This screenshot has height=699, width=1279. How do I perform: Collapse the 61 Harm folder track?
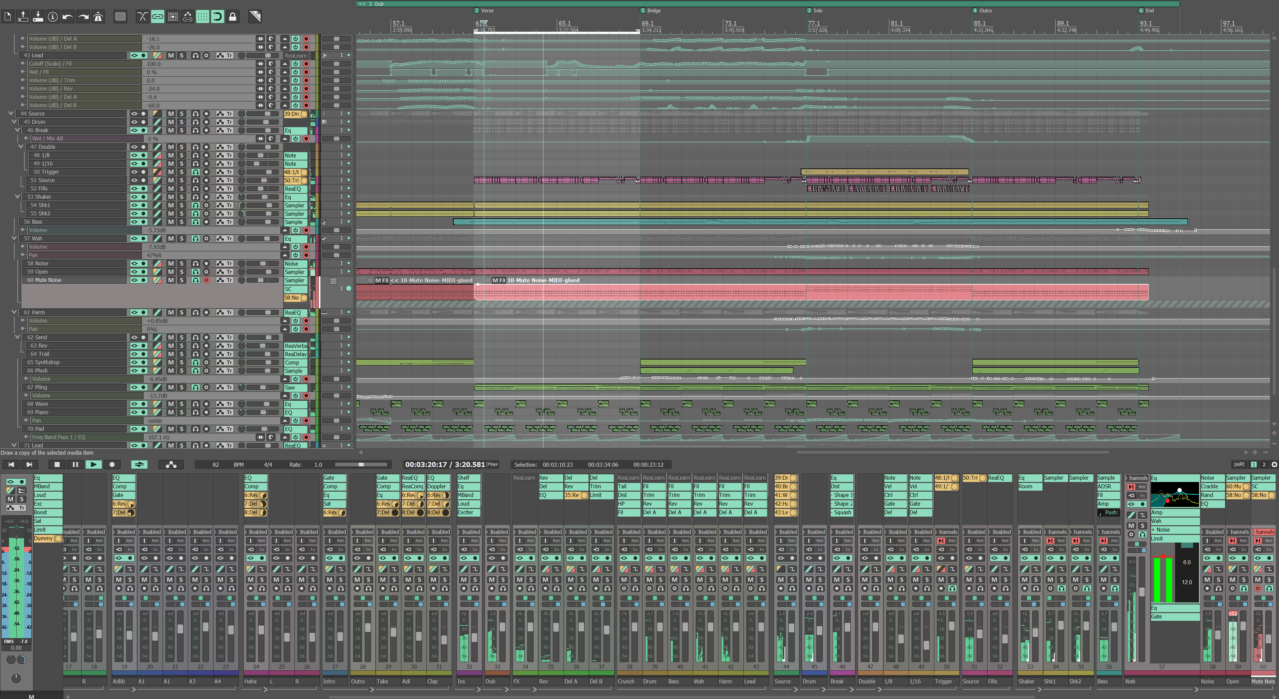[14, 313]
